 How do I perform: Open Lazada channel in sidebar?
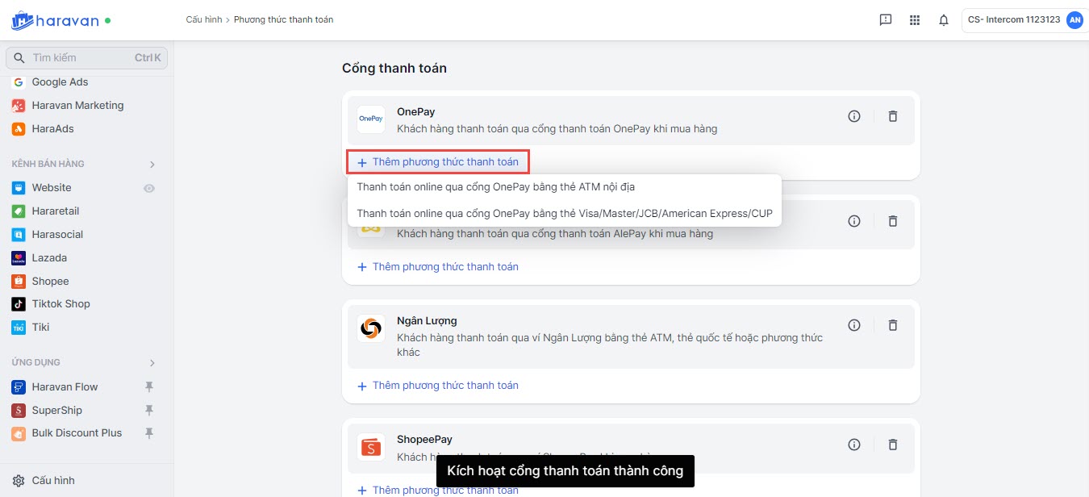coord(49,258)
